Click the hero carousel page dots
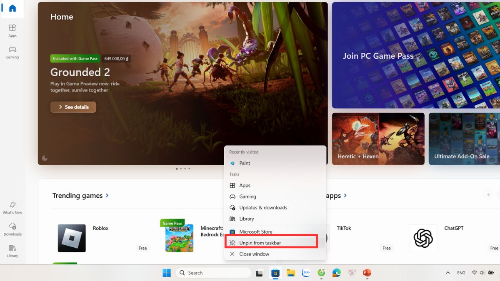The height and width of the screenshot is (281, 500). pyautogui.click(x=183, y=169)
